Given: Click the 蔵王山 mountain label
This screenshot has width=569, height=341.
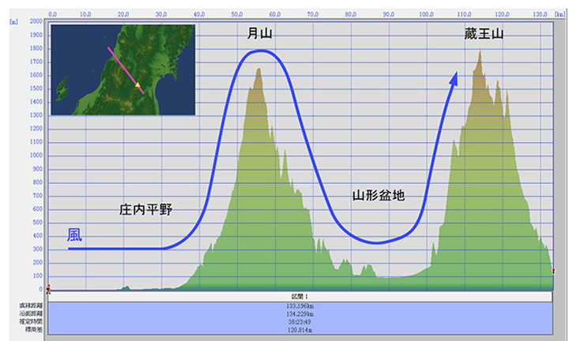Looking at the screenshot, I should 484,34.
